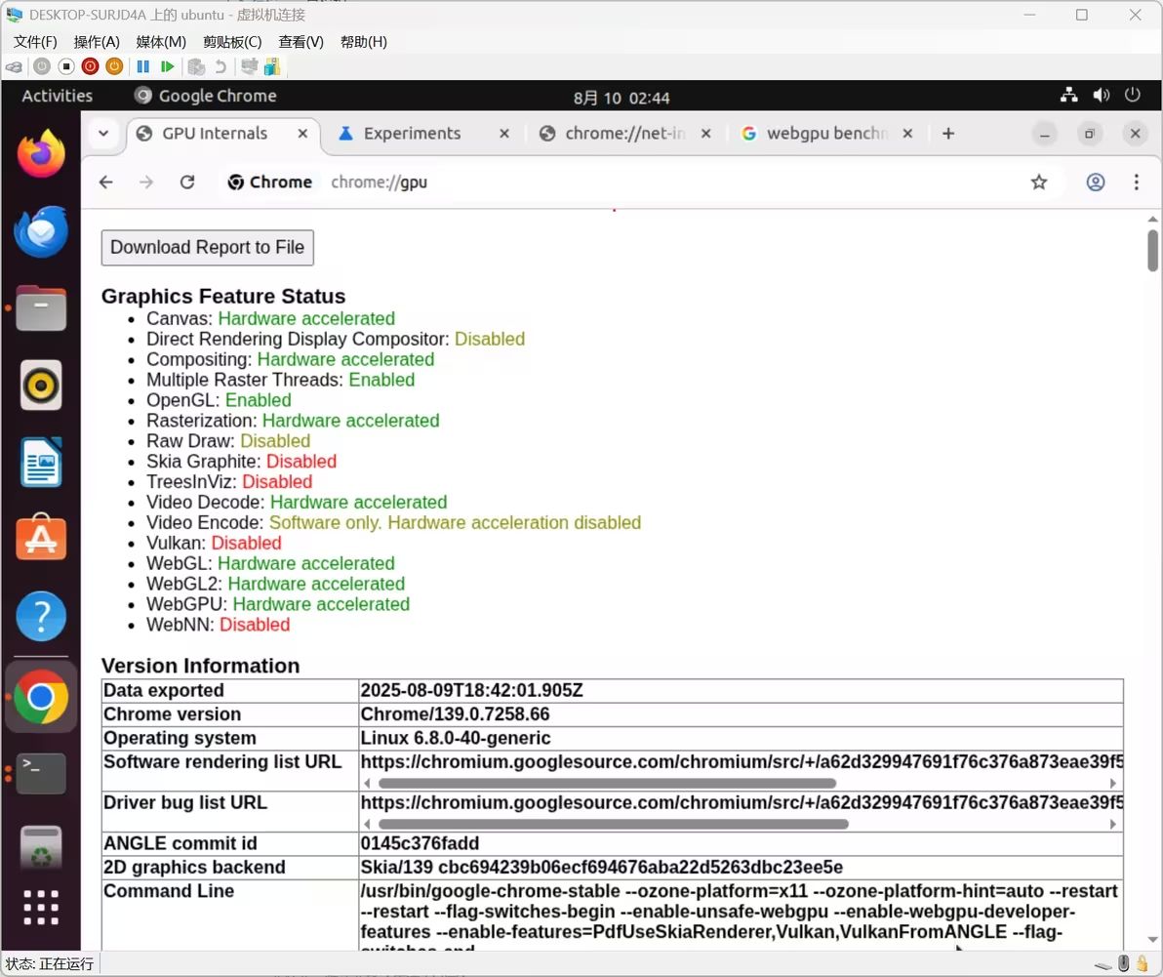Click the network icon in the Ubuntu top bar

pyautogui.click(x=1068, y=95)
